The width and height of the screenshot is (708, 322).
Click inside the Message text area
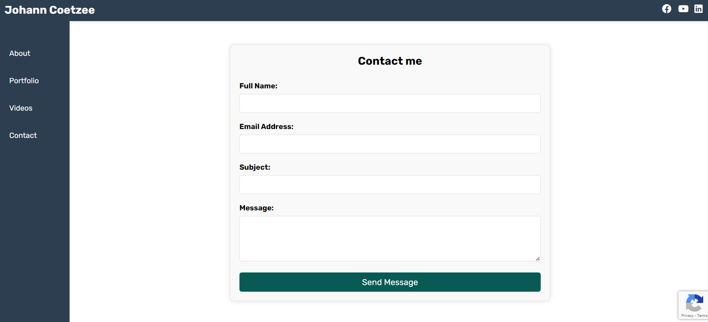390,238
